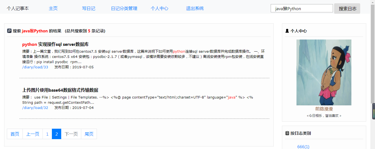The width and height of the screenshot is (375, 149).
Task: Open 个人中心 in the top navigation
Action: point(159,9)
